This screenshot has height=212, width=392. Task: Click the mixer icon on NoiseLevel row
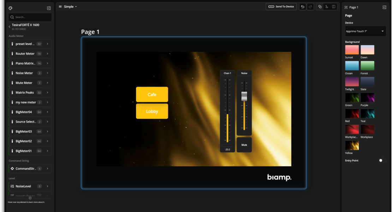click(x=12, y=186)
